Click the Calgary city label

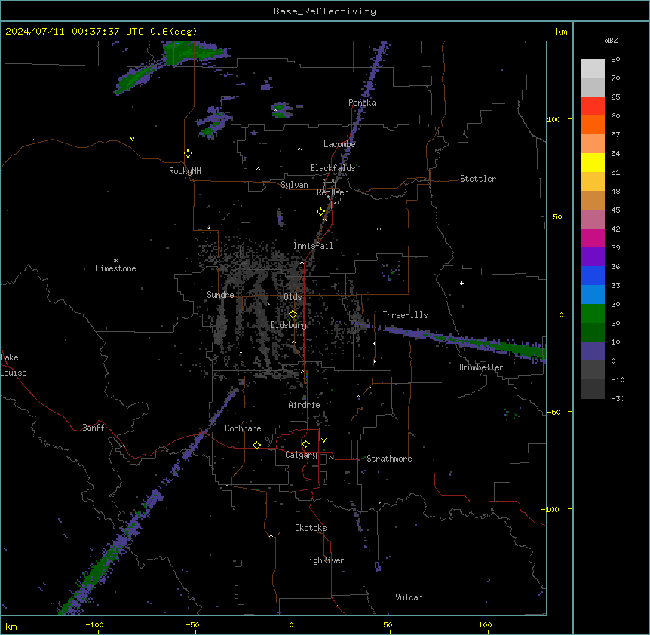[301, 455]
